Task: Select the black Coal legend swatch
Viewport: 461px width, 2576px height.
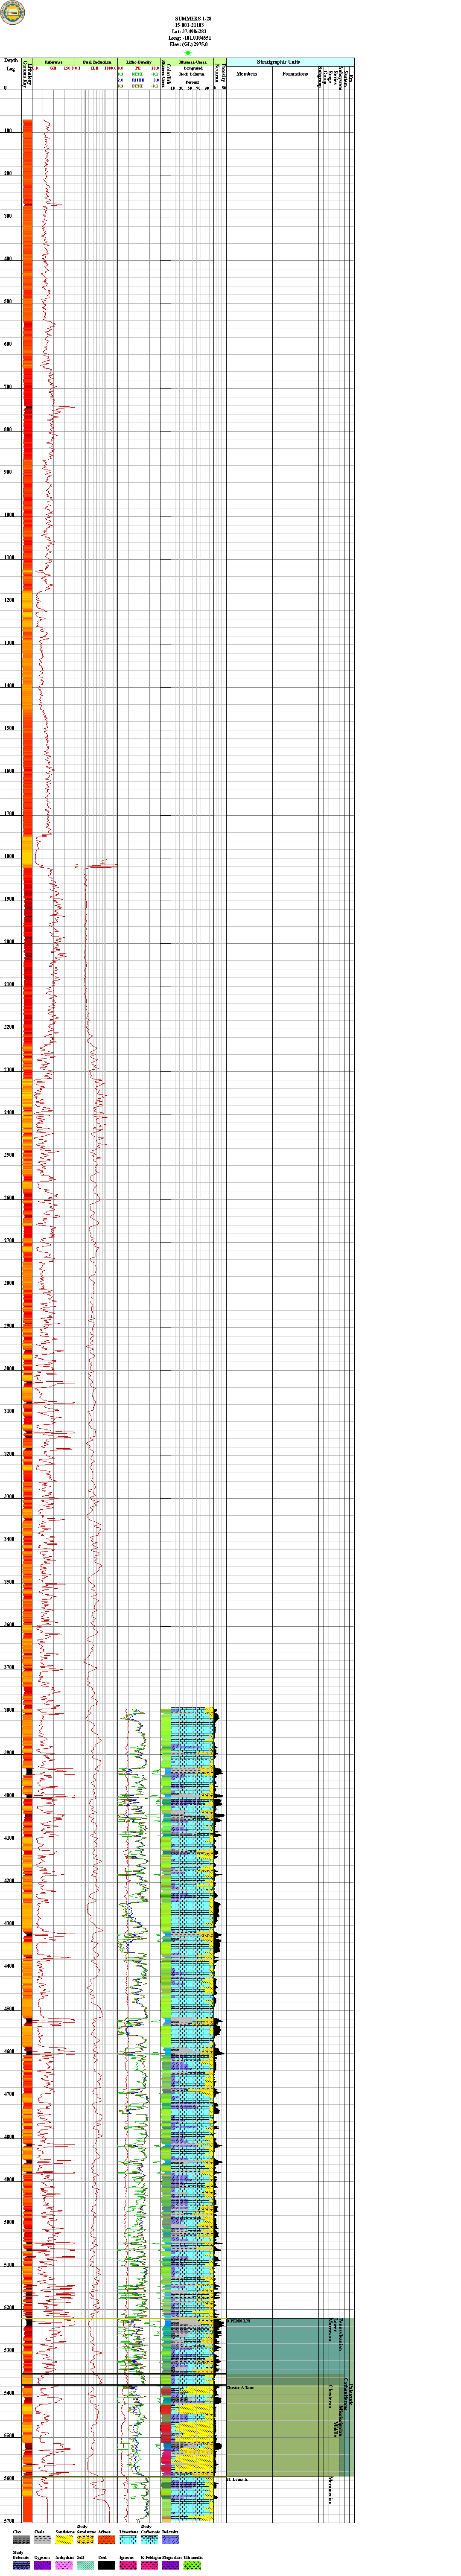Action: pyautogui.click(x=107, y=2566)
